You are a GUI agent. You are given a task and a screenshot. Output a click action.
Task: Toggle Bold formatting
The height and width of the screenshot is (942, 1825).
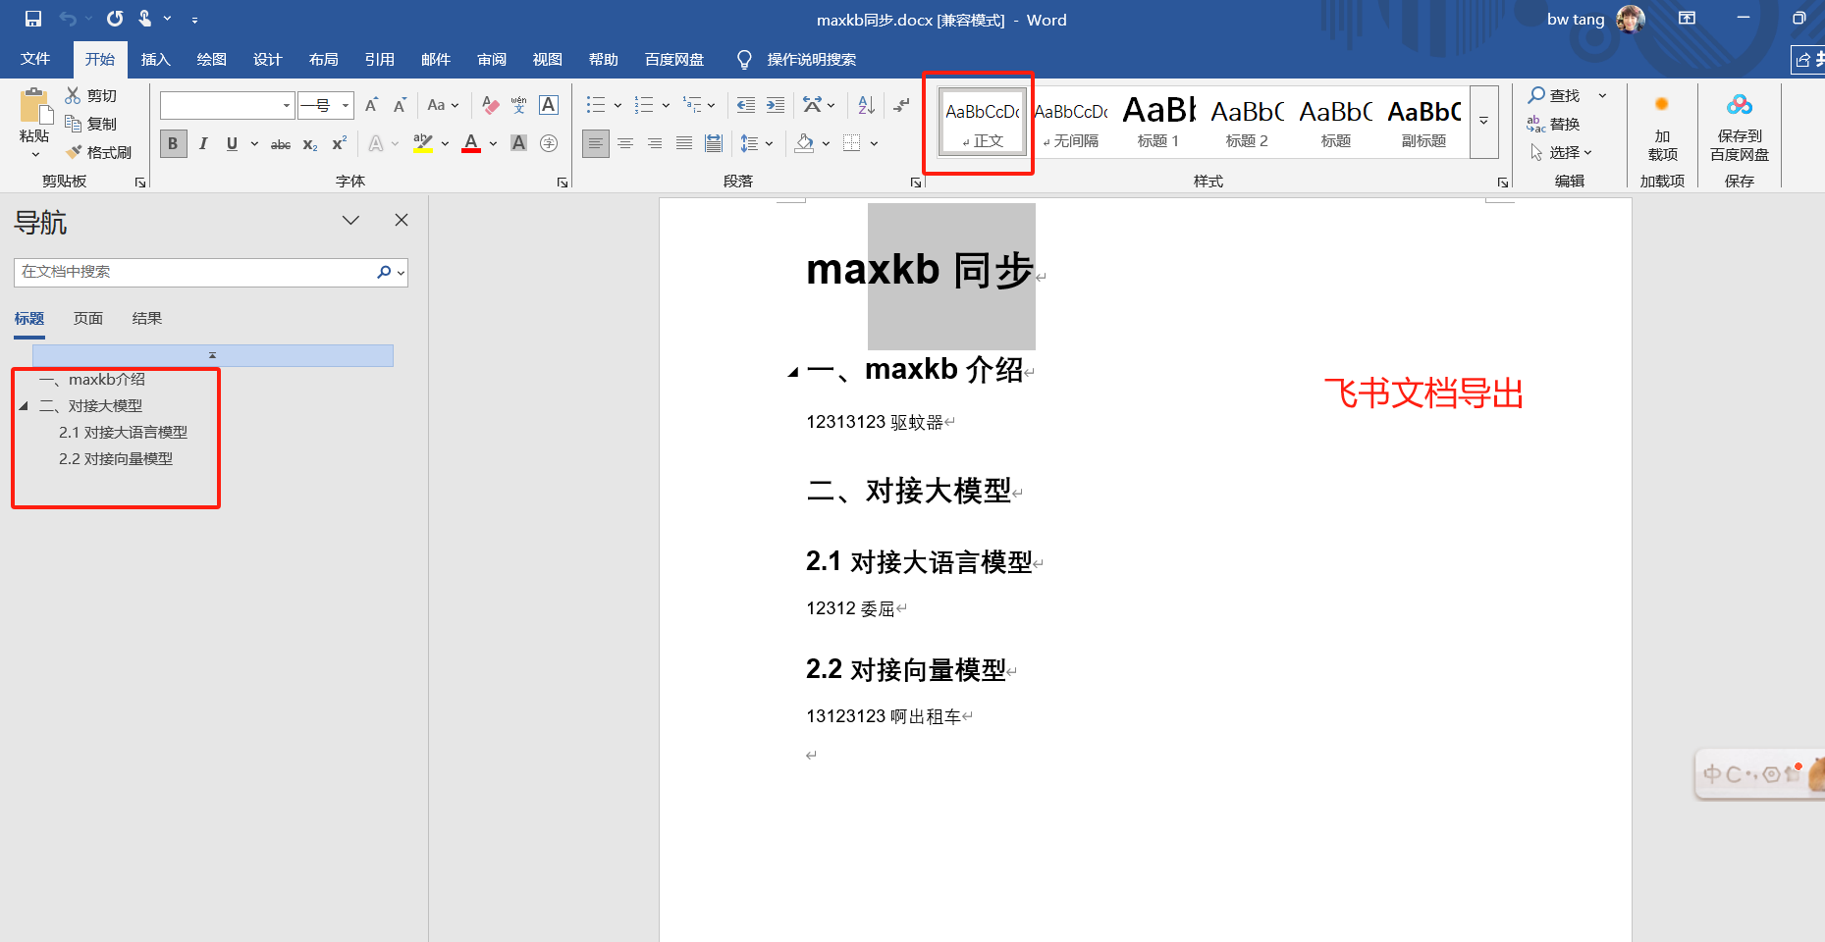point(173,143)
